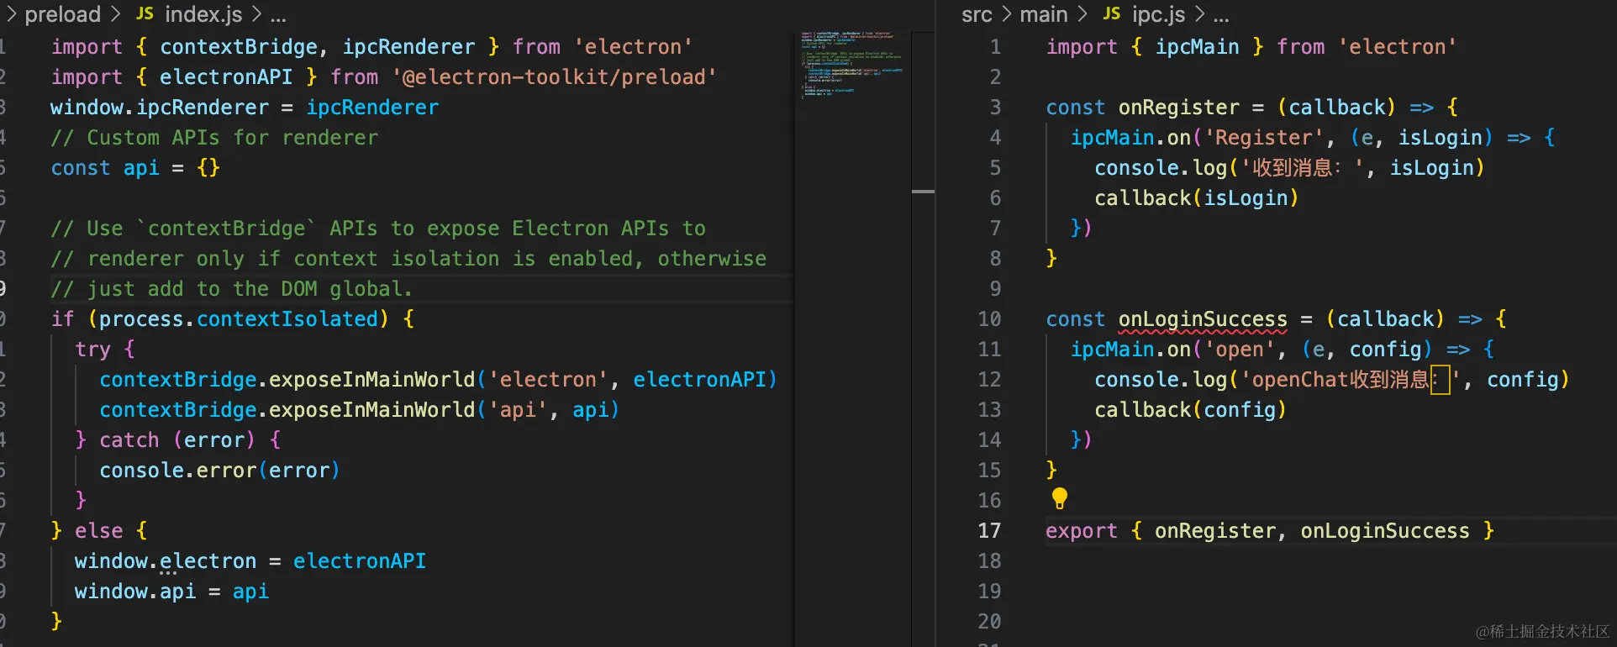Click process.contextIsolated in the if statement

[x=239, y=319]
